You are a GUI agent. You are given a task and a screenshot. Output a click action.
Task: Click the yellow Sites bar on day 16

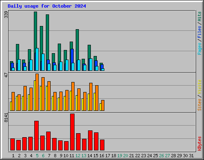click(x=100, y=107)
